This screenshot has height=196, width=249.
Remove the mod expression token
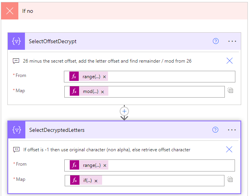tap(102, 92)
